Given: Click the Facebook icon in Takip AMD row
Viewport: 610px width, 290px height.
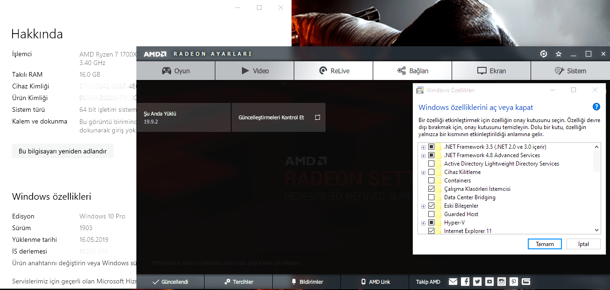Looking at the screenshot, I should (465, 281).
